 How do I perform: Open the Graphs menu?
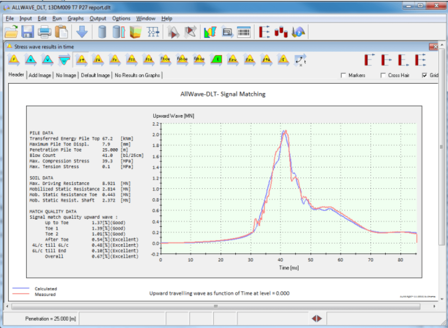pos(75,18)
